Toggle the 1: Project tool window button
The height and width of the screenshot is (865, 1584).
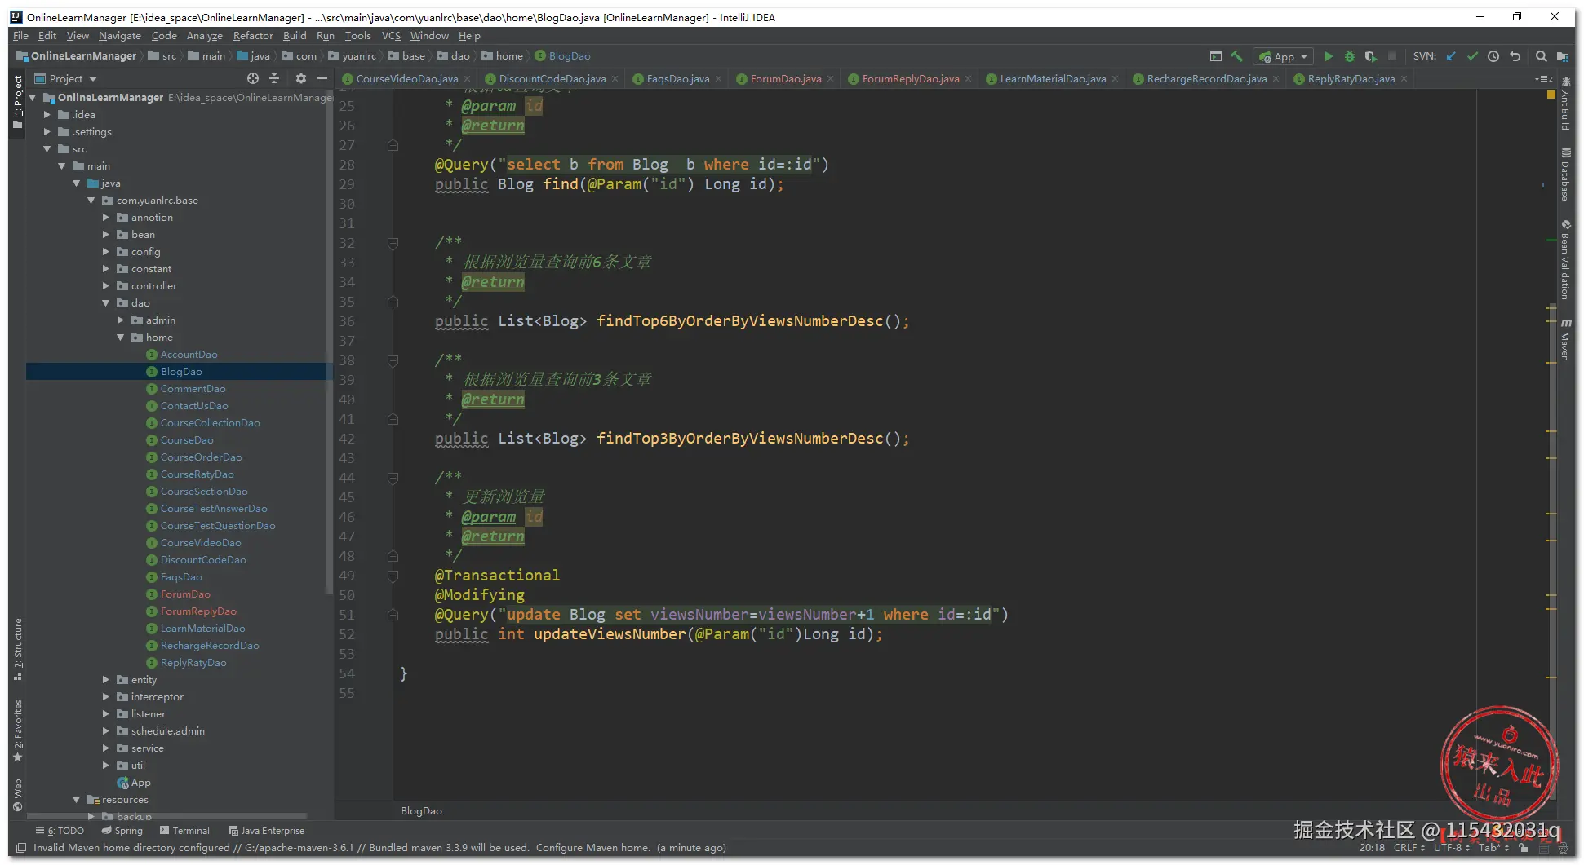click(x=18, y=103)
